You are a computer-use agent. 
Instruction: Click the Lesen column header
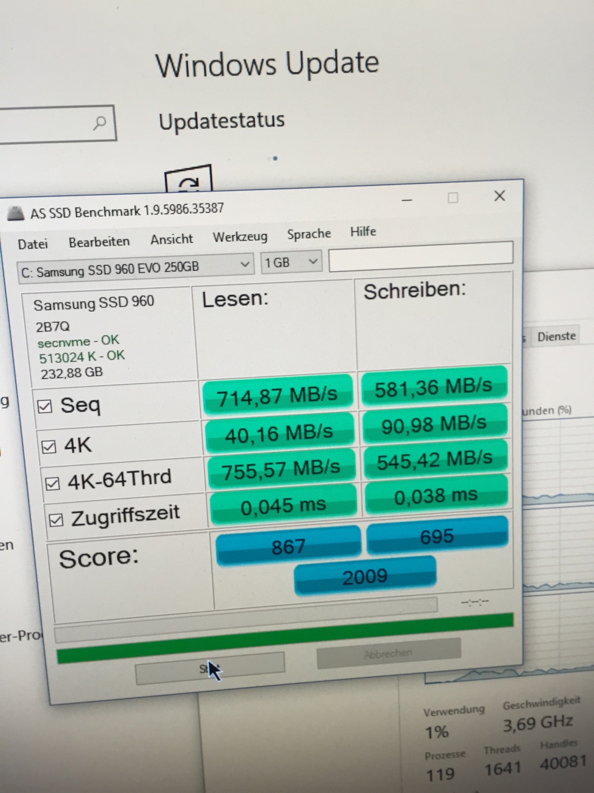coord(235,299)
